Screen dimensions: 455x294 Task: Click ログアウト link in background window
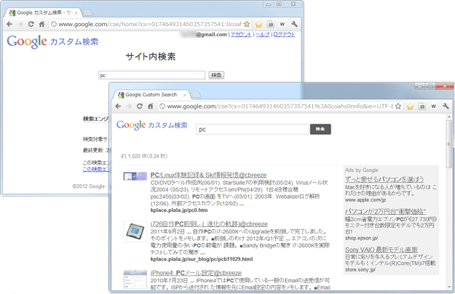pyautogui.click(x=284, y=34)
